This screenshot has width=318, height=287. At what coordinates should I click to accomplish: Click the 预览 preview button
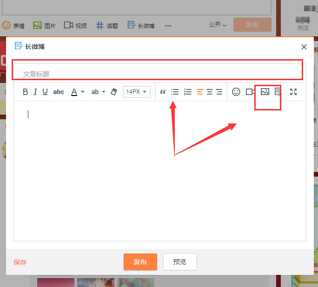(x=179, y=262)
